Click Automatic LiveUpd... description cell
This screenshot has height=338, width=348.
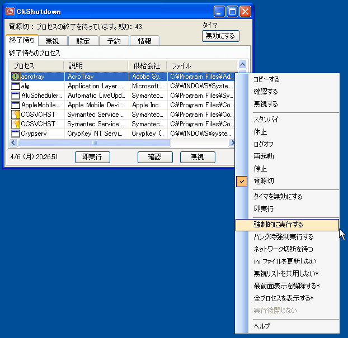[x=97, y=96]
